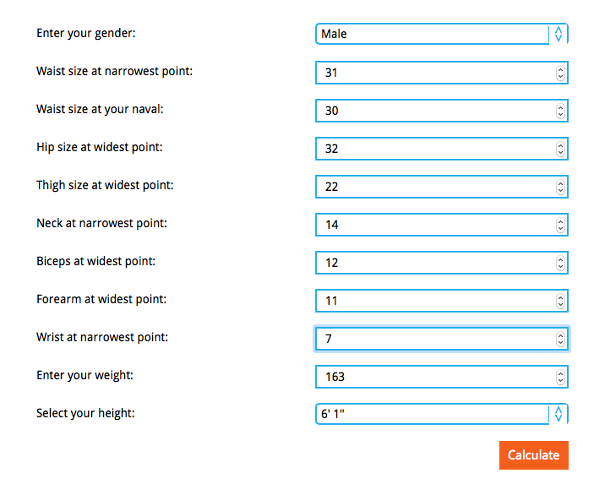This screenshot has width=594, height=484.
Task: Click the wrist measurement input field
Action: (434, 339)
